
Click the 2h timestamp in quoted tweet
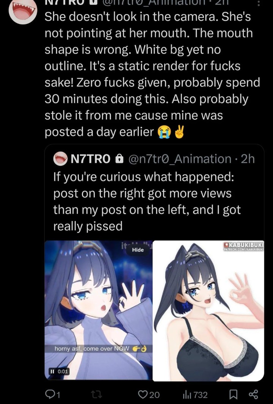[x=248, y=159]
